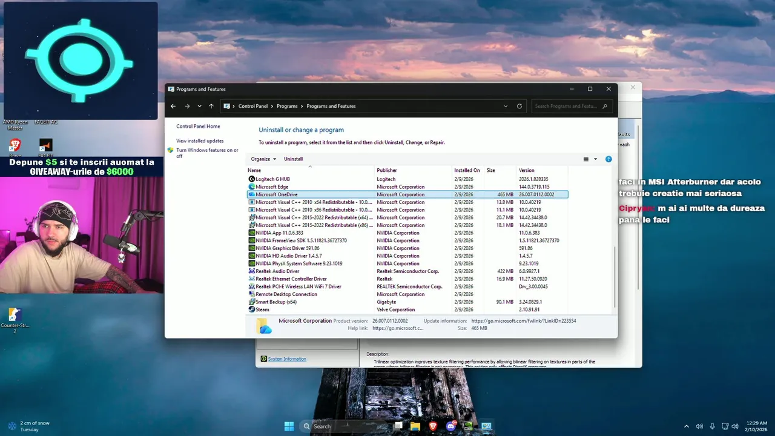Screen dimensions: 775x436
Task: Select the NVIDIA App 11.0.6.383 icon
Action: pyautogui.click(x=252, y=233)
